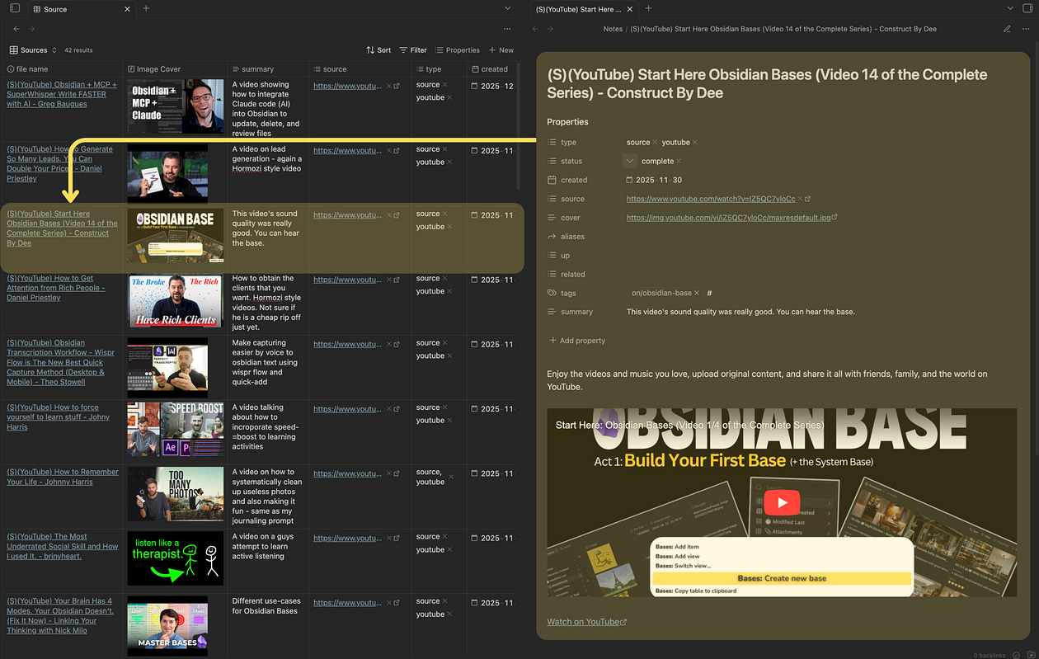Select the type column header
Screen dimensions: 1039x659
tap(439, 69)
